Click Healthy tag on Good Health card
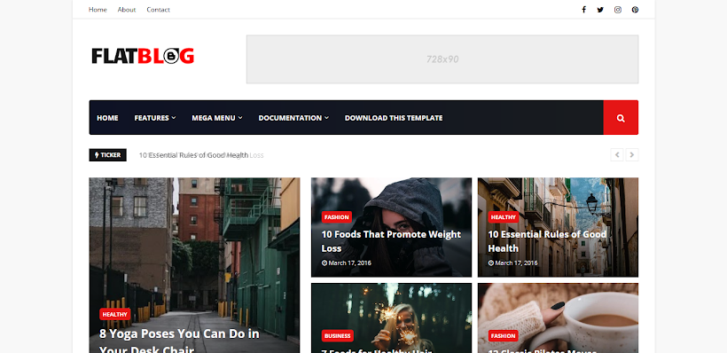The width and height of the screenshot is (727, 353). coord(503,217)
